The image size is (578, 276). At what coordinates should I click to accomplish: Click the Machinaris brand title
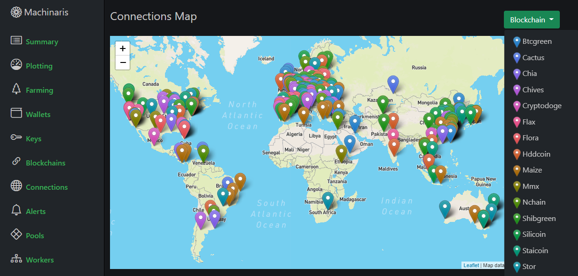coord(46,13)
